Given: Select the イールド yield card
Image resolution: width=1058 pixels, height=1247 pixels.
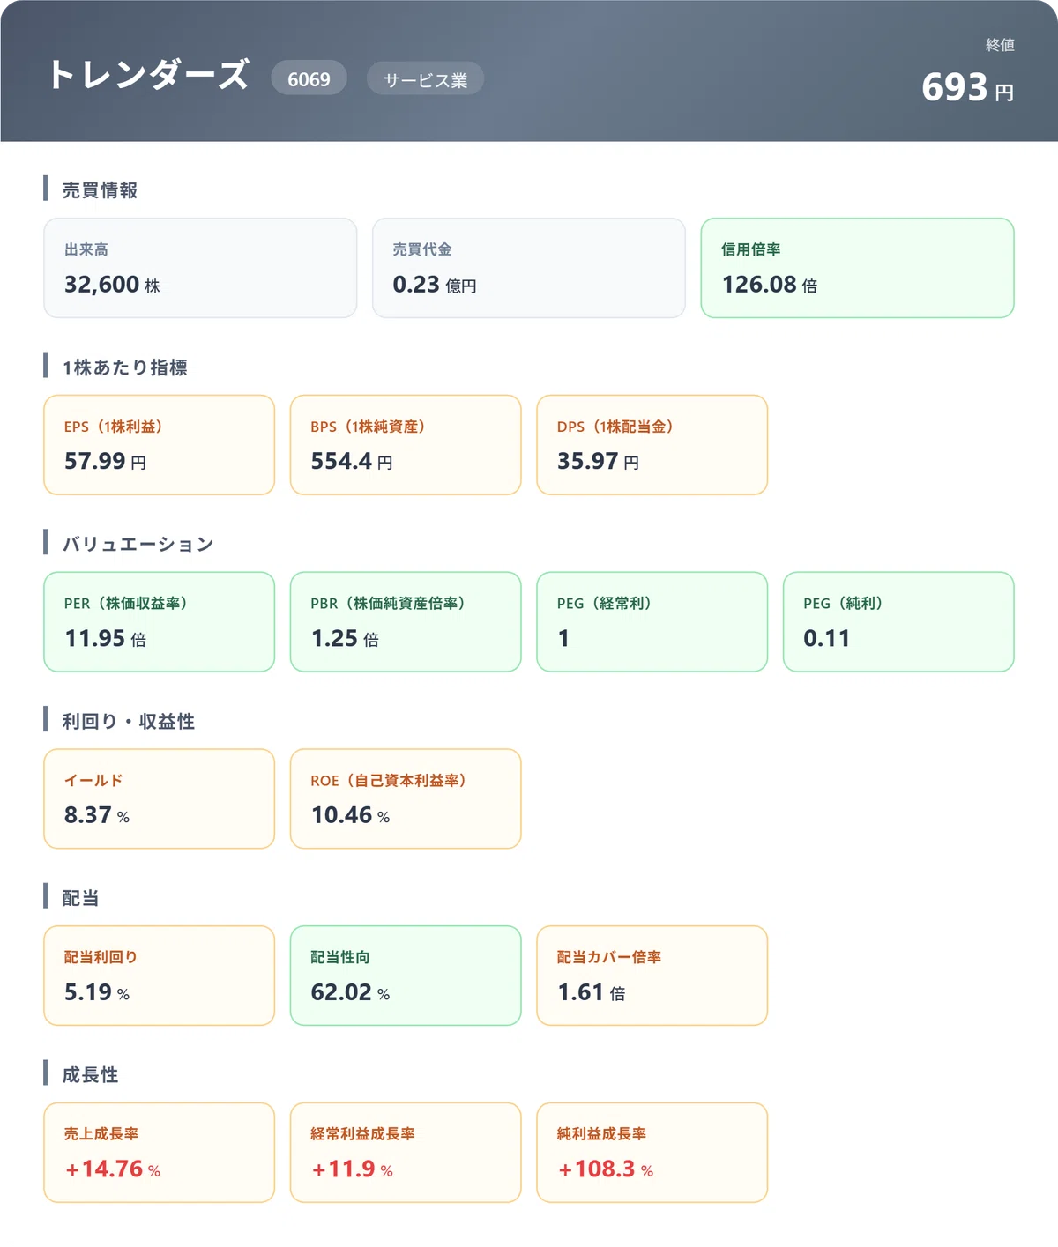Looking at the screenshot, I should click(160, 799).
